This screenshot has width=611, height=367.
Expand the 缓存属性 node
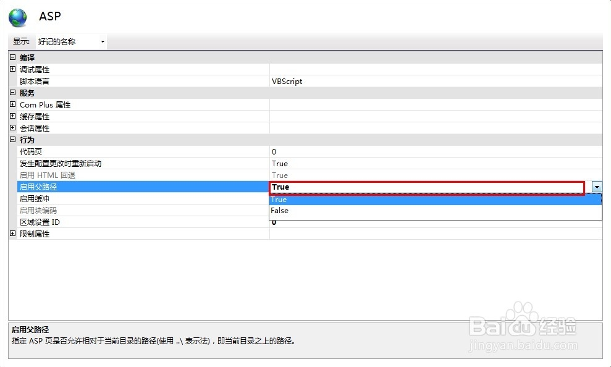tap(12, 116)
